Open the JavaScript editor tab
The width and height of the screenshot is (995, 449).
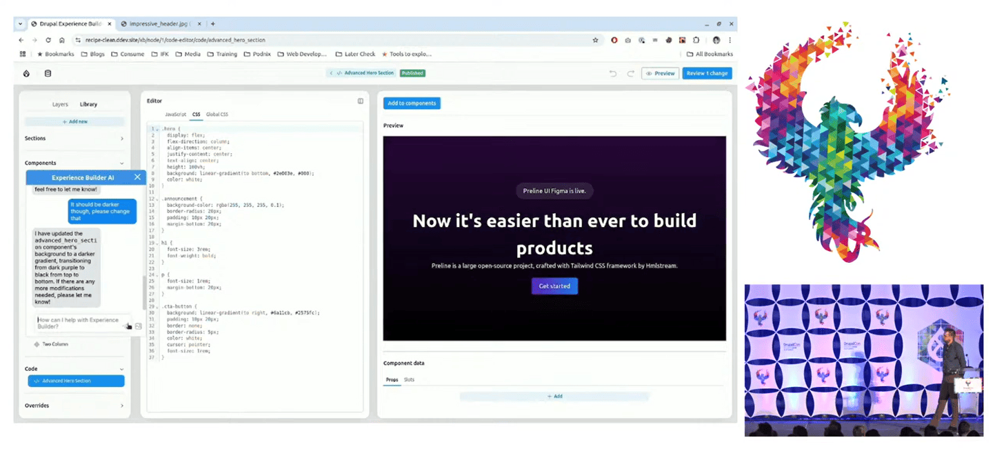[x=175, y=114]
